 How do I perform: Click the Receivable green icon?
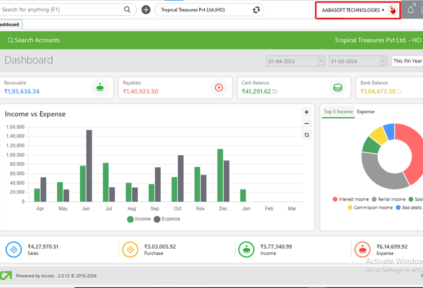point(100,87)
